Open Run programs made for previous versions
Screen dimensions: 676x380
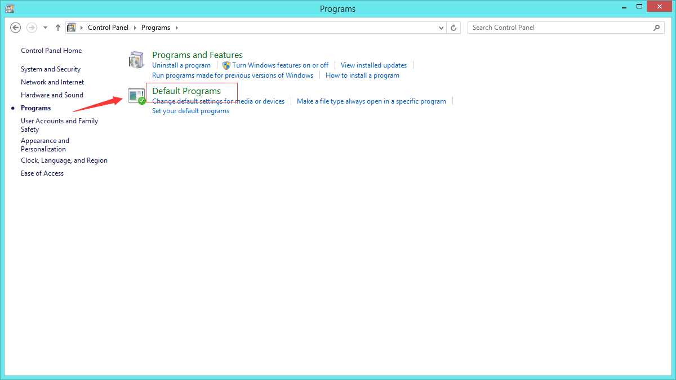tap(233, 75)
